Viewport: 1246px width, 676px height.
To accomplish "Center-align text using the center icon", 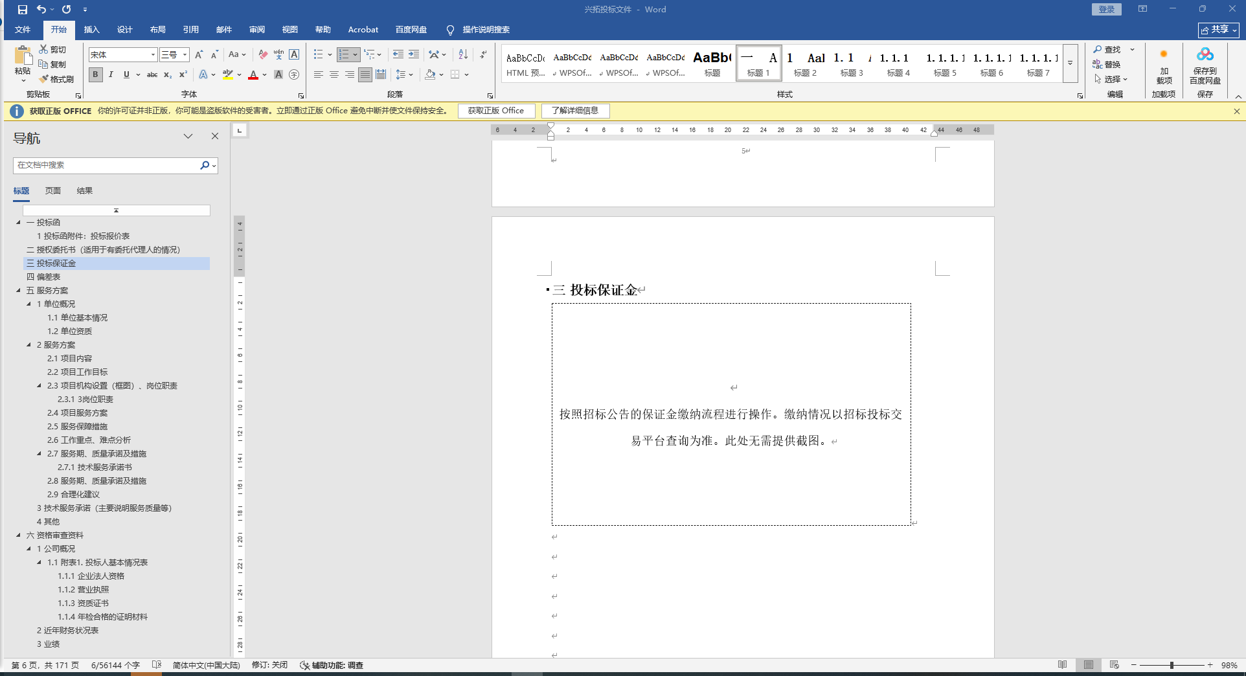I will click(x=334, y=74).
